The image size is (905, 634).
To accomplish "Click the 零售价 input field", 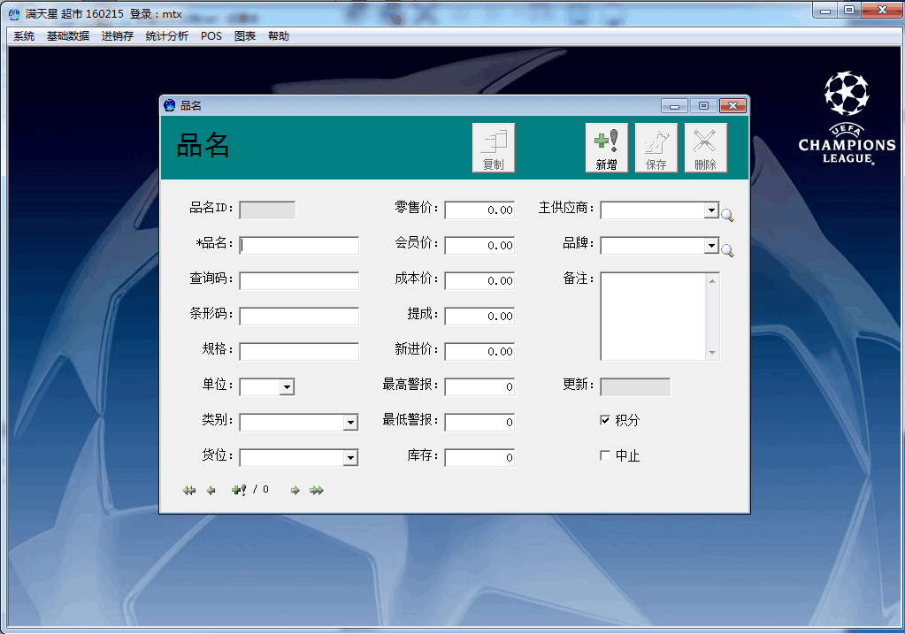I will 479,210.
